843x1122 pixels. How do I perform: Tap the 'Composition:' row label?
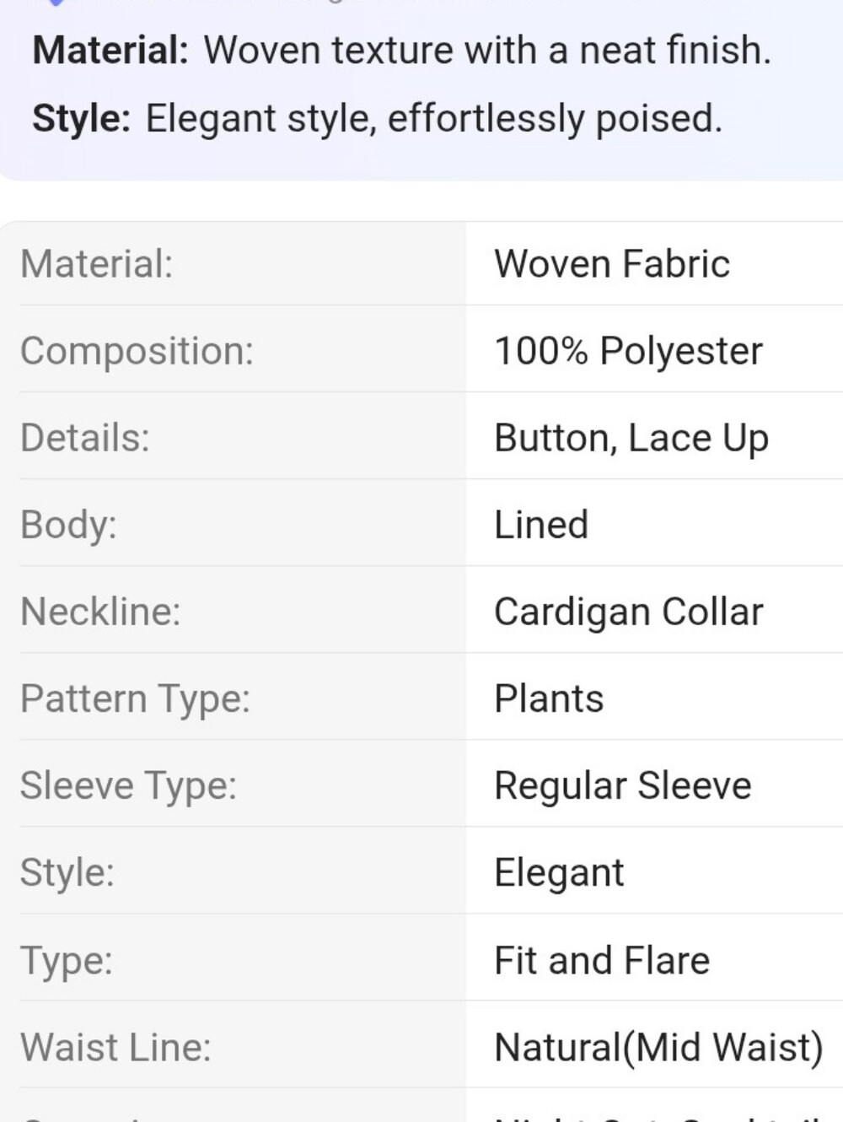click(x=137, y=351)
